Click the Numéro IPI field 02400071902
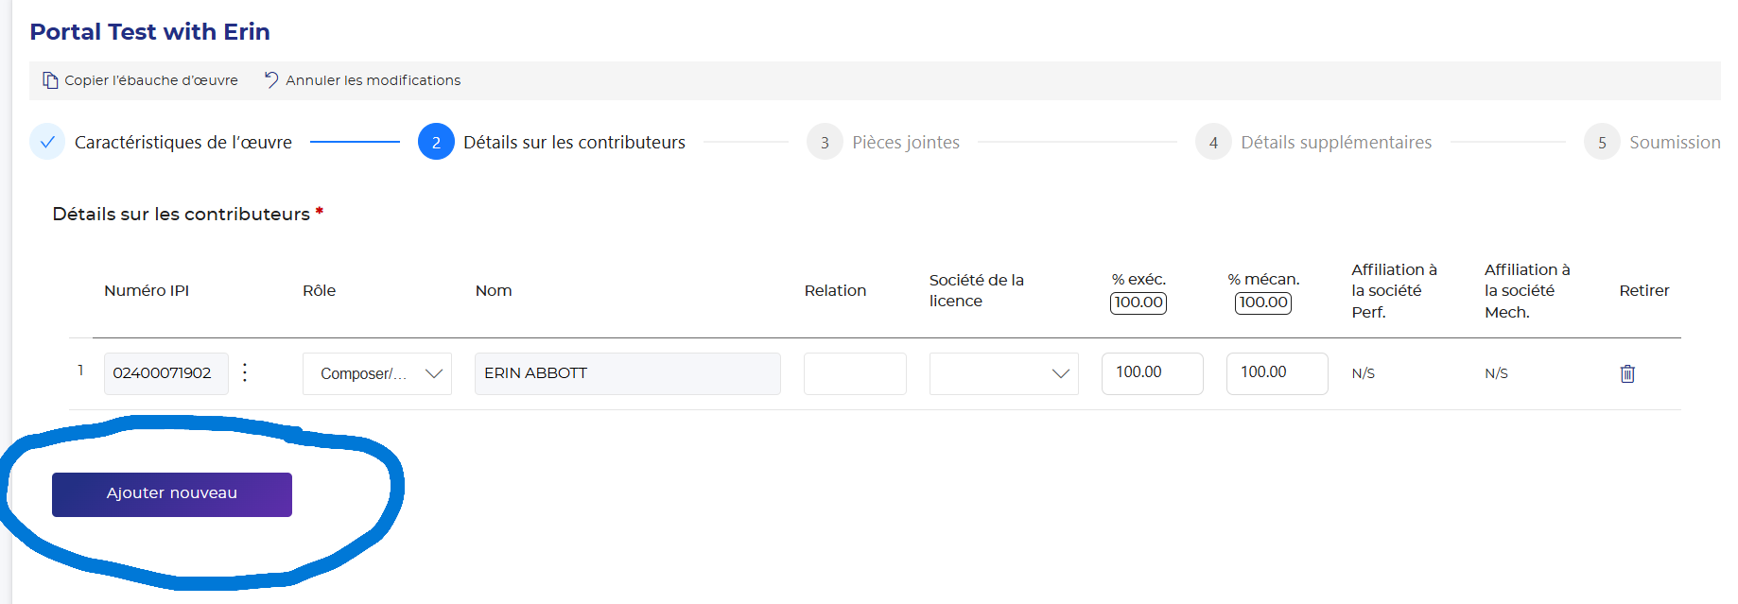 (166, 373)
